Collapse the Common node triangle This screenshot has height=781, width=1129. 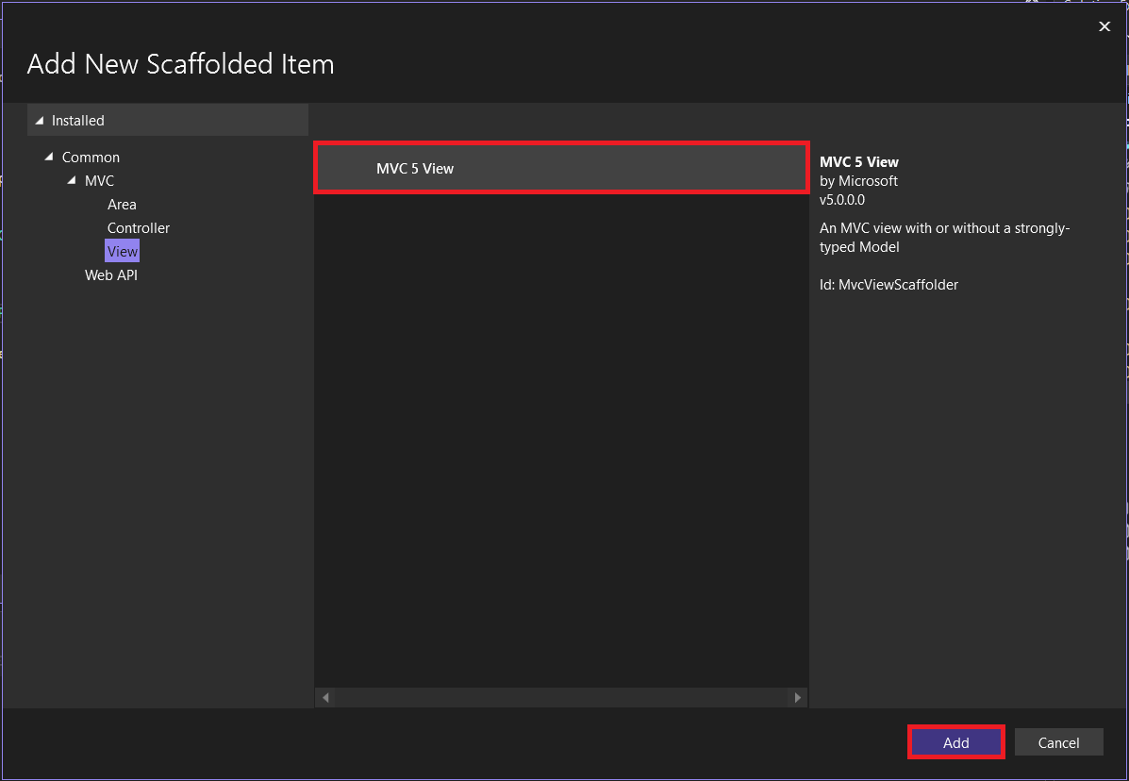(x=49, y=157)
